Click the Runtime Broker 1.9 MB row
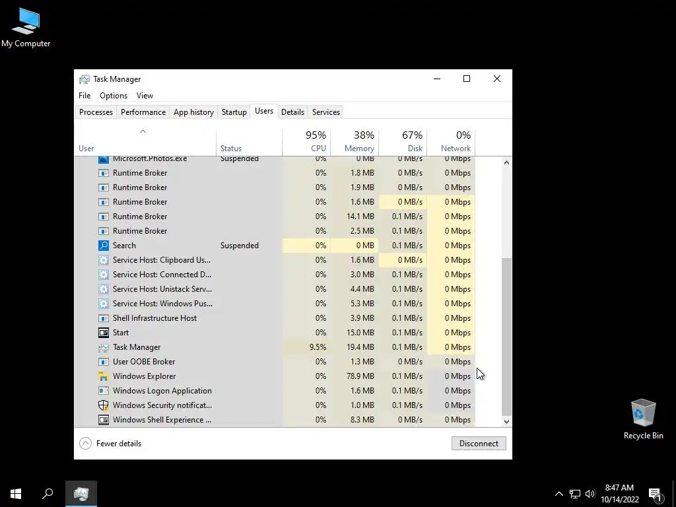The height and width of the screenshot is (507, 676). coord(275,187)
